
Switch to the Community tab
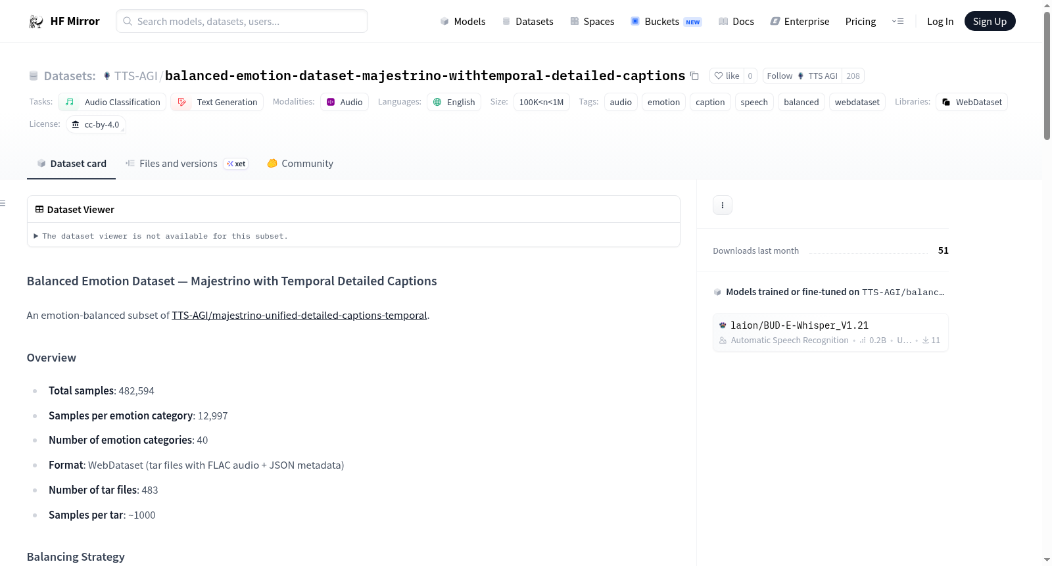(x=300, y=164)
